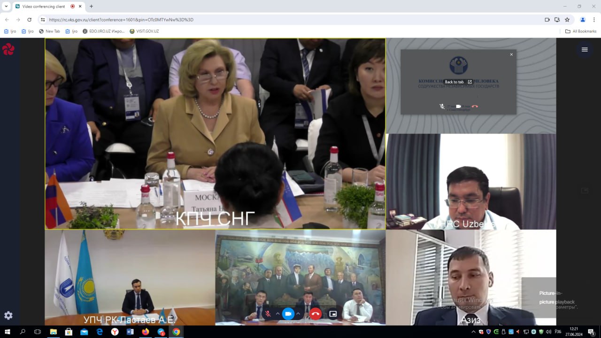The height and width of the screenshot is (338, 601).
Task: Open EDO.IJRO.UZ bookmark
Action: click(104, 31)
